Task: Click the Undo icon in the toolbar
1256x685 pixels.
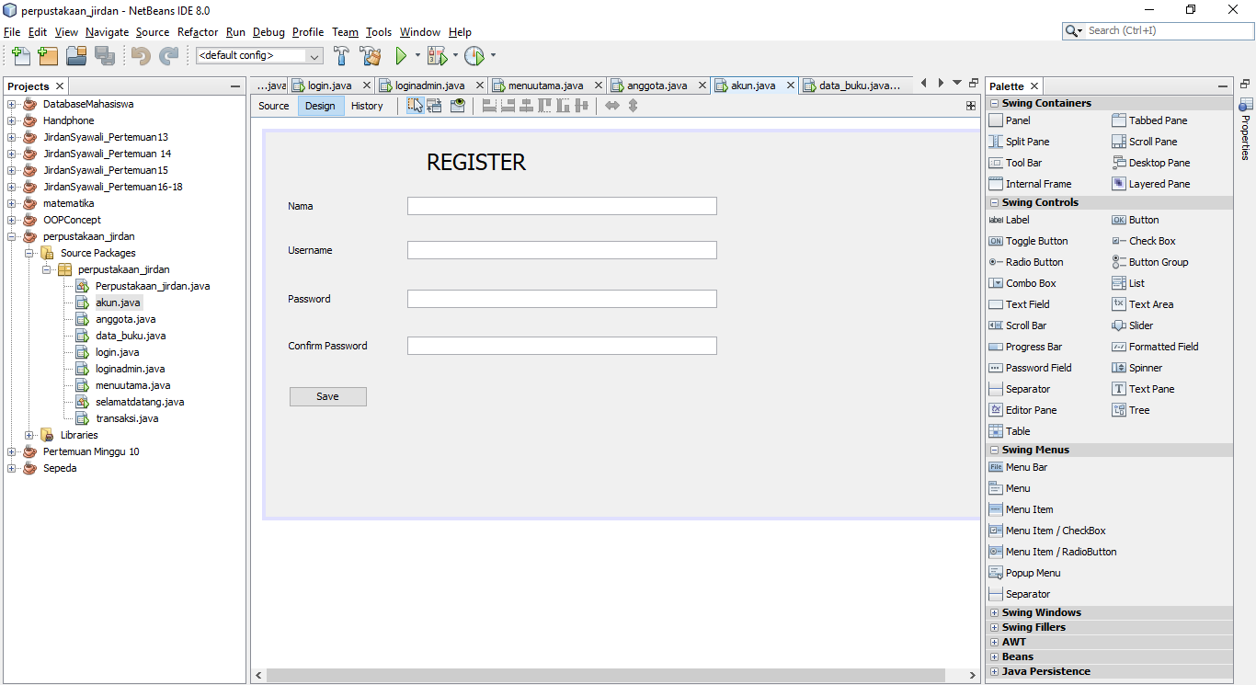Action: pos(138,56)
